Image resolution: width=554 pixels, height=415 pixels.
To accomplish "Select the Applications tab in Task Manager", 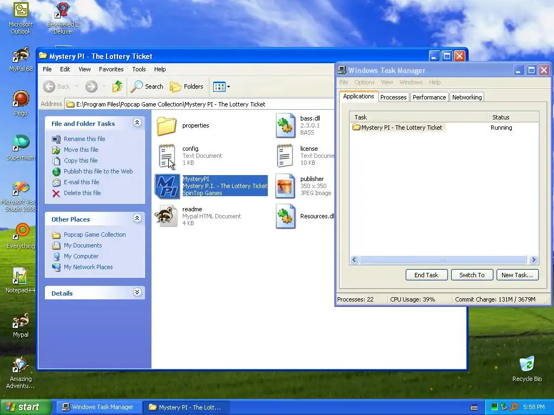I will click(x=358, y=96).
